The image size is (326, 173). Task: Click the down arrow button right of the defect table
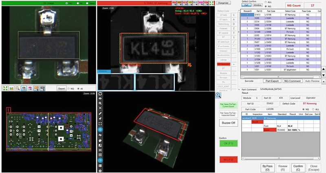(x=324, y=75)
